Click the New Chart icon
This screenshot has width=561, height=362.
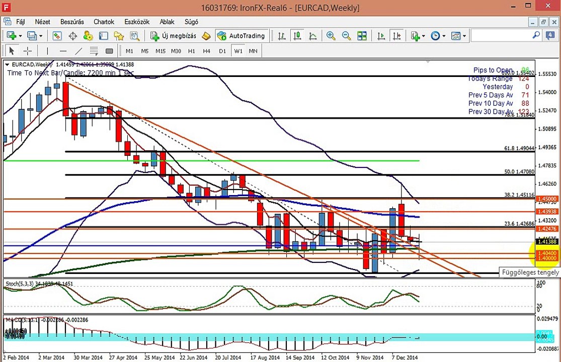tap(12, 36)
